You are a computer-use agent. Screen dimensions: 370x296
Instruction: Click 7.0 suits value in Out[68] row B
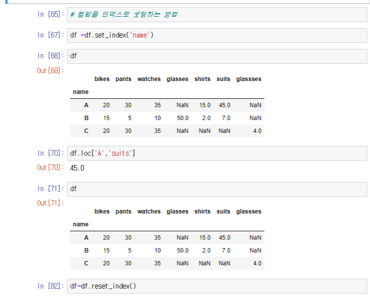click(x=226, y=118)
